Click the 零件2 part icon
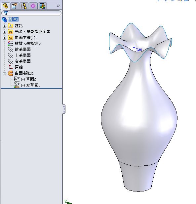 (x=4, y=20)
